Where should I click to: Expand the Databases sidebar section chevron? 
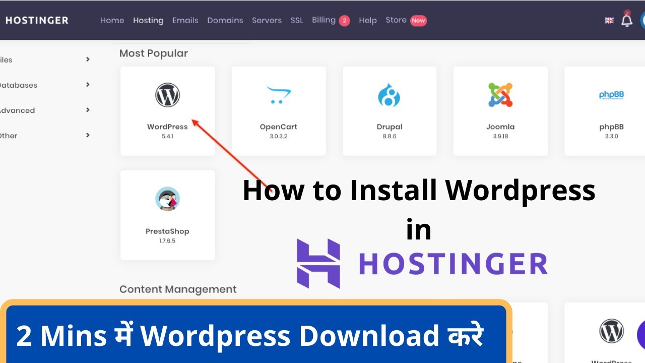point(88,85)
